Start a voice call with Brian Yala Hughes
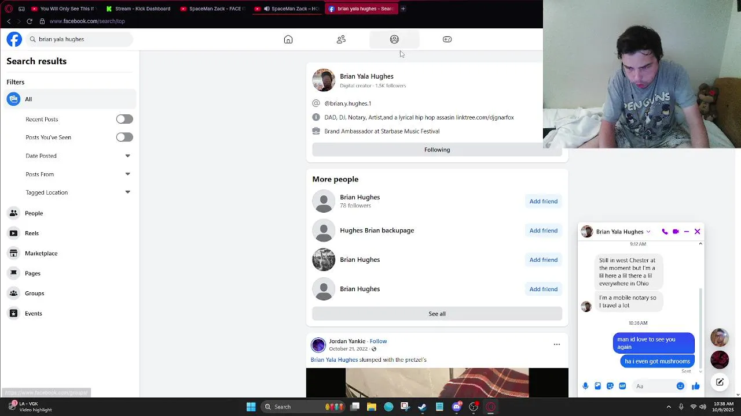 coord(665,232)
